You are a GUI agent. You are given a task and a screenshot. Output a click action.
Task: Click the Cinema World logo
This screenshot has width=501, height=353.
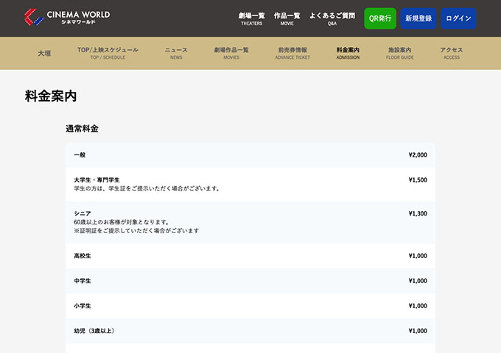tap(67, 17)
